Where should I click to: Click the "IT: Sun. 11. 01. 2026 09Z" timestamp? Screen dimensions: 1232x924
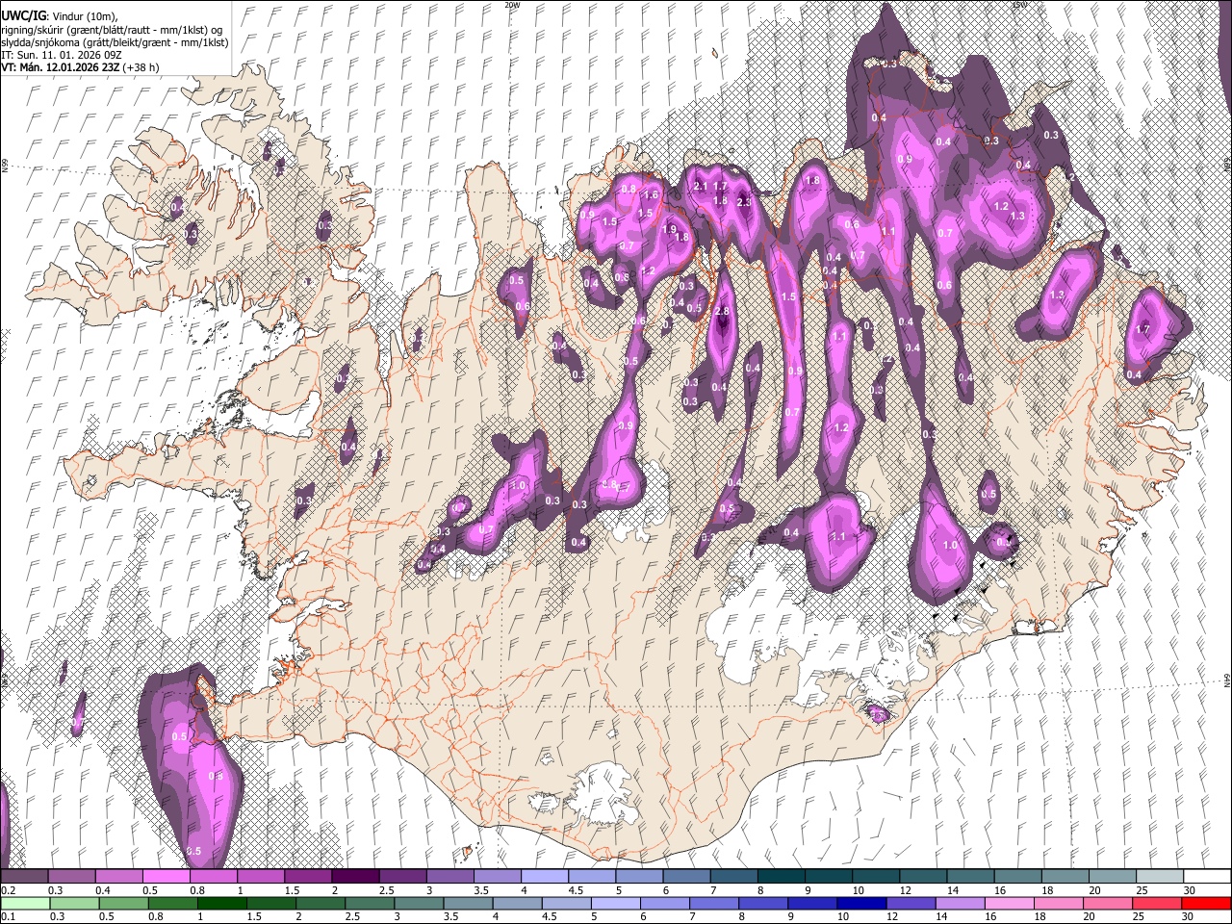pos(61,55)
